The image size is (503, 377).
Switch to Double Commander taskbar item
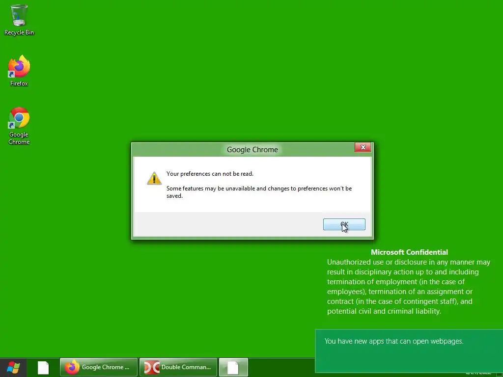178,367
